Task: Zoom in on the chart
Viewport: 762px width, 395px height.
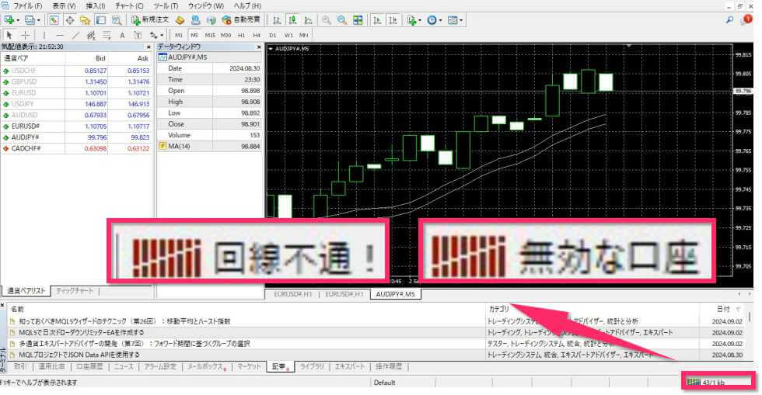Action: (x=326, y=20)
